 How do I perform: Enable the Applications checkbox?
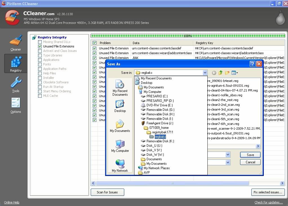(40, 60)
